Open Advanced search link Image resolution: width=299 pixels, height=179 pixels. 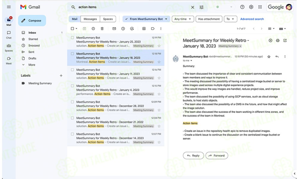pos(252,19)
